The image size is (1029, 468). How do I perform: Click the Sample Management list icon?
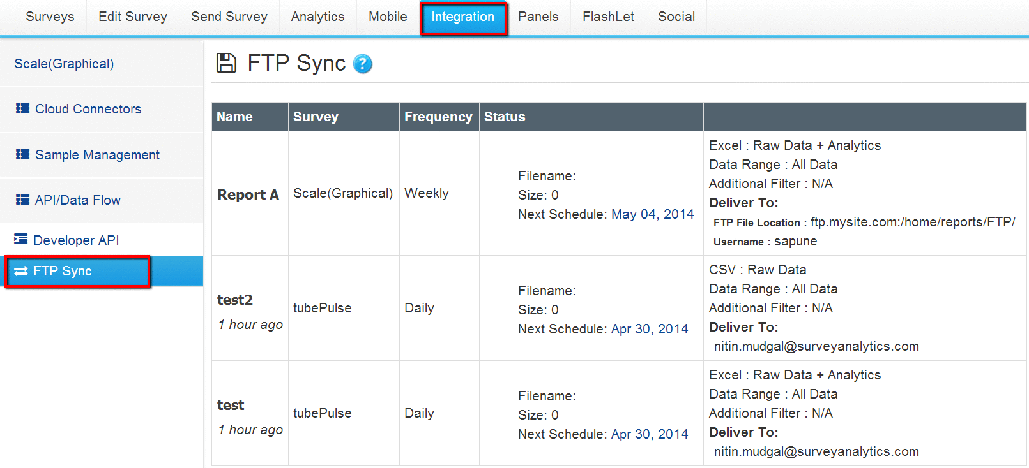click(23, 154)
